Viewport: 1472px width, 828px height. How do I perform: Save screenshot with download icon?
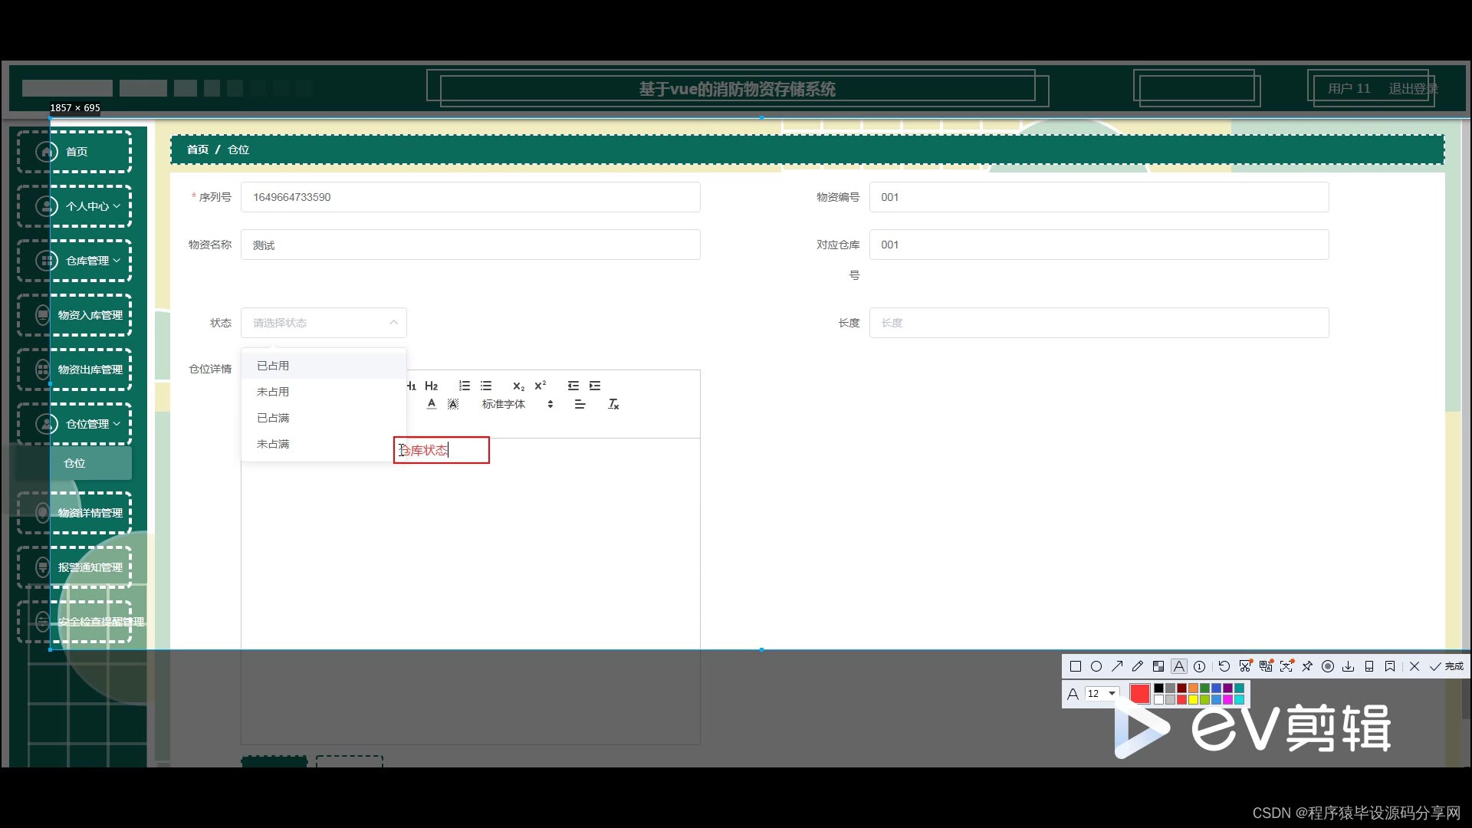[1349, 666]
